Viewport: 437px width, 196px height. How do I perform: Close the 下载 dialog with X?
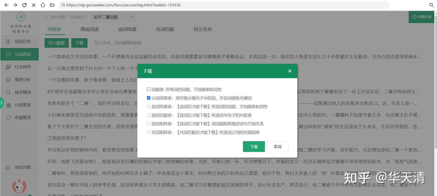click(x=290, y=71)
